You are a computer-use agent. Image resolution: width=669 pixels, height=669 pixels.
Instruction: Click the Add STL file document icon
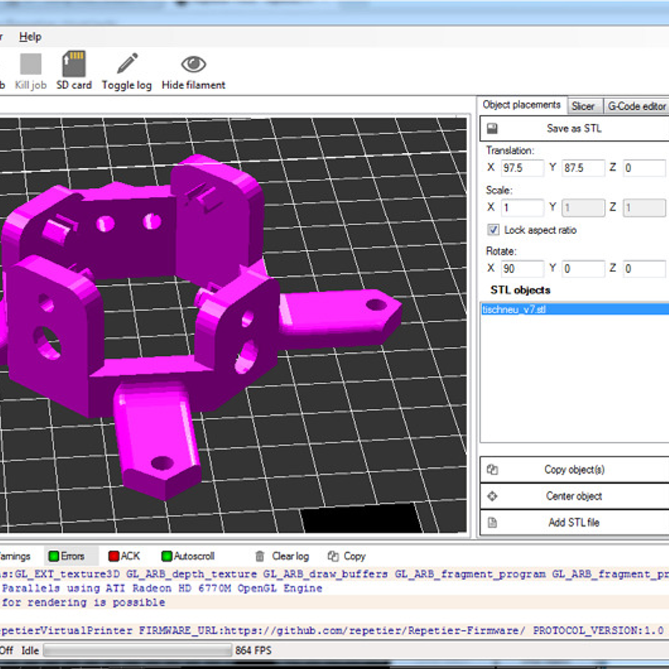(x=493, y=523)
